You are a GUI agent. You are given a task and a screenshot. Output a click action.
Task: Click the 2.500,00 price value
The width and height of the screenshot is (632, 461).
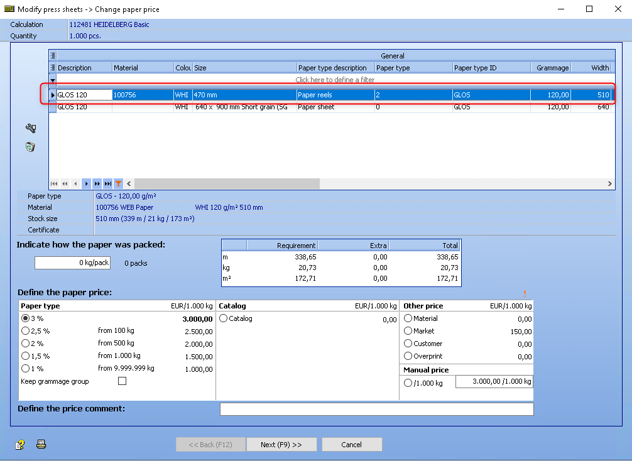point(199,332)
